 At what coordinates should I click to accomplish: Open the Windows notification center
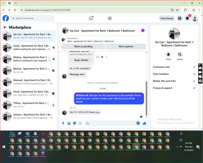click(198, 147)
